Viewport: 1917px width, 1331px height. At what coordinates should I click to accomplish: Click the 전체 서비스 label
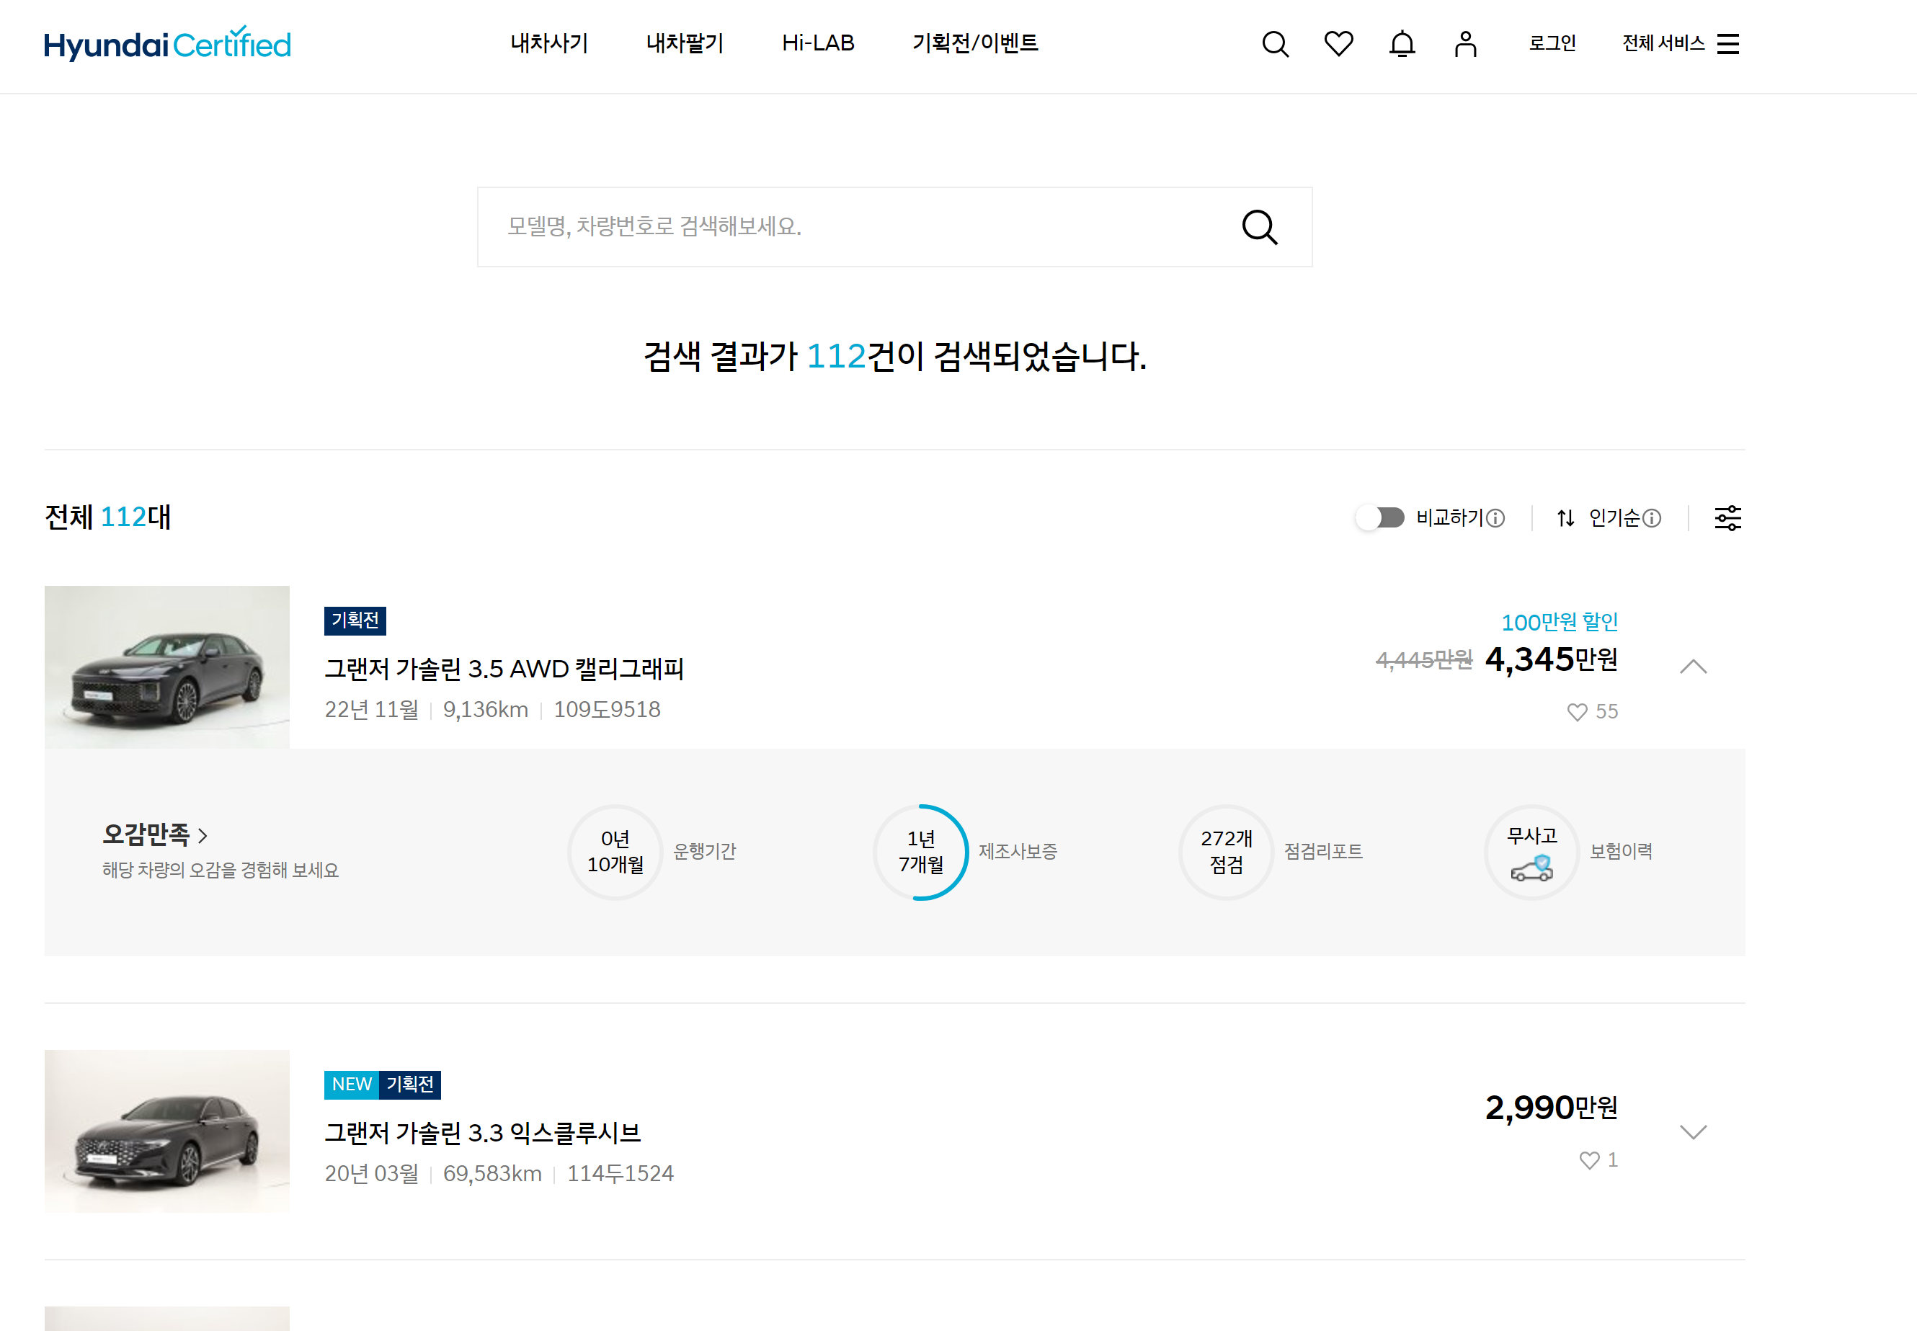(1663, 43)
